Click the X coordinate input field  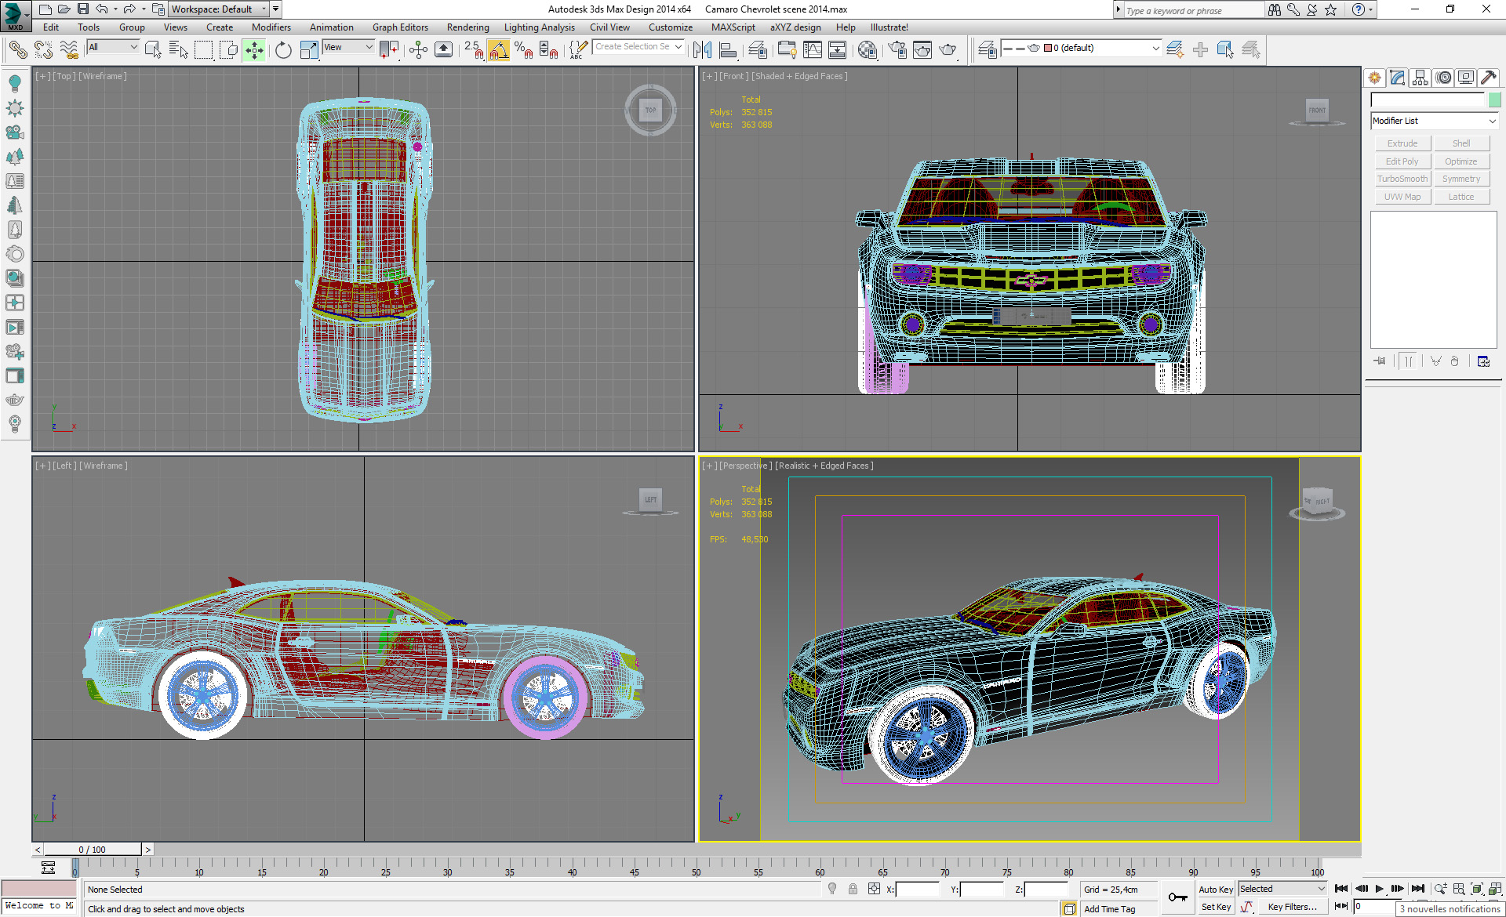[918, 890]
